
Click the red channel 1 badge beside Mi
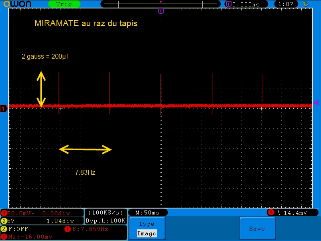4,237
